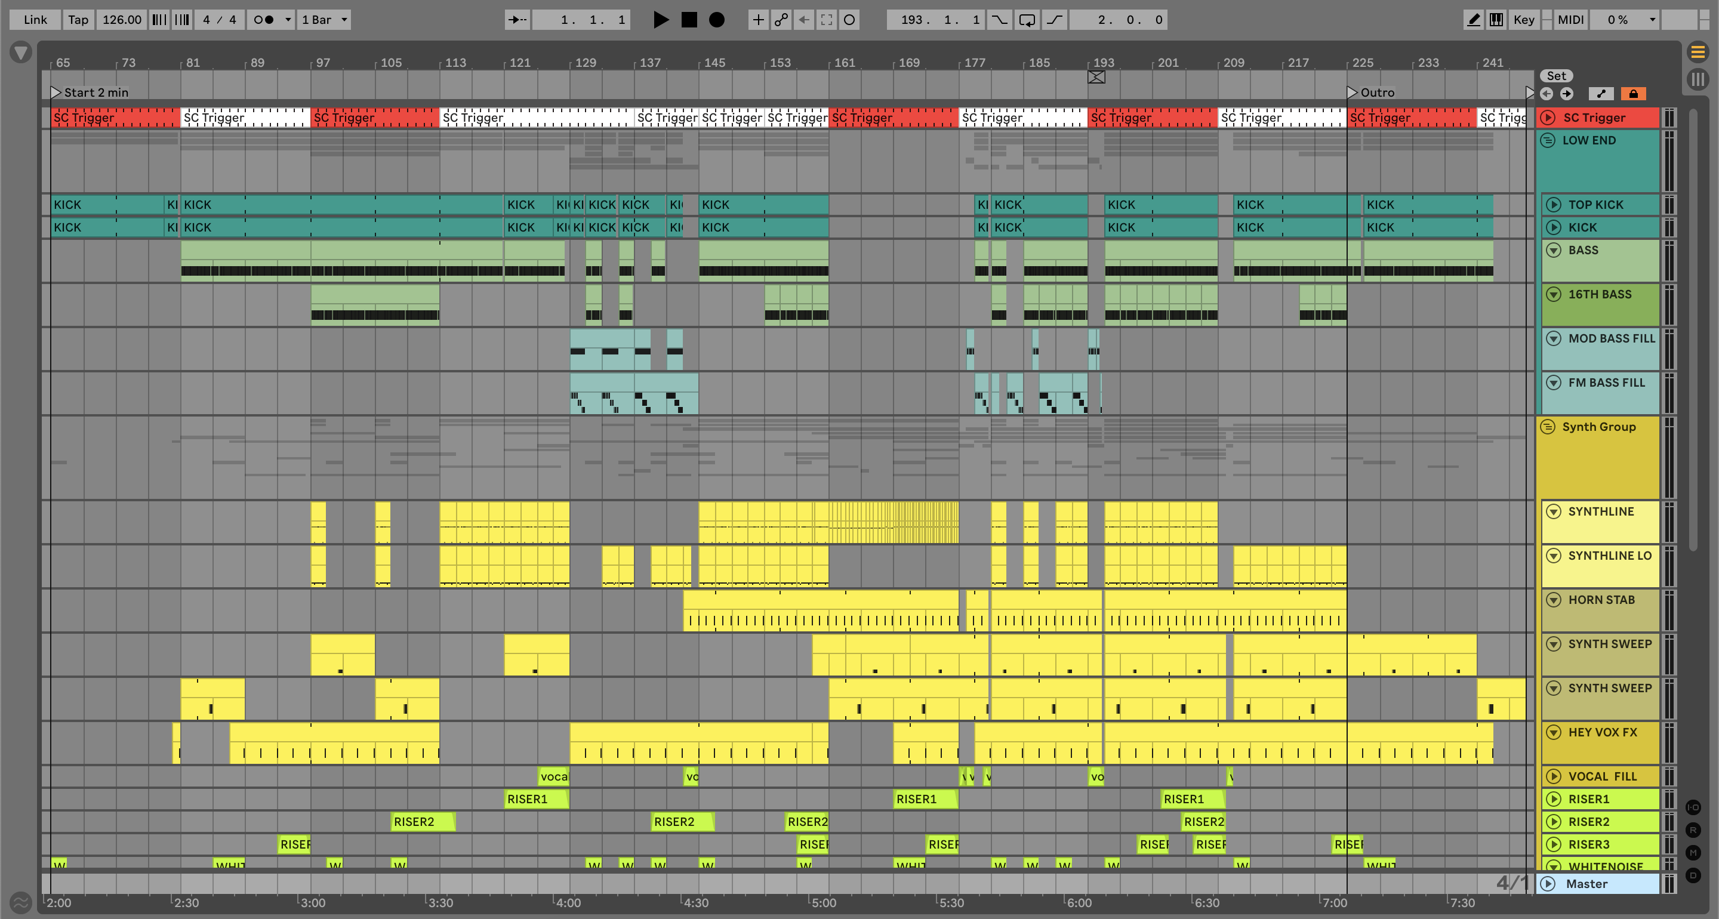Toggle the arrangement Loop switch
This screenshot has width=1719, height=919.
[x=1027, y=19]
